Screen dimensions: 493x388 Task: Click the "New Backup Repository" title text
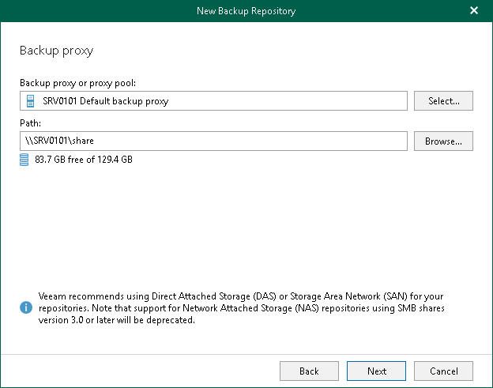coord(246,11)
